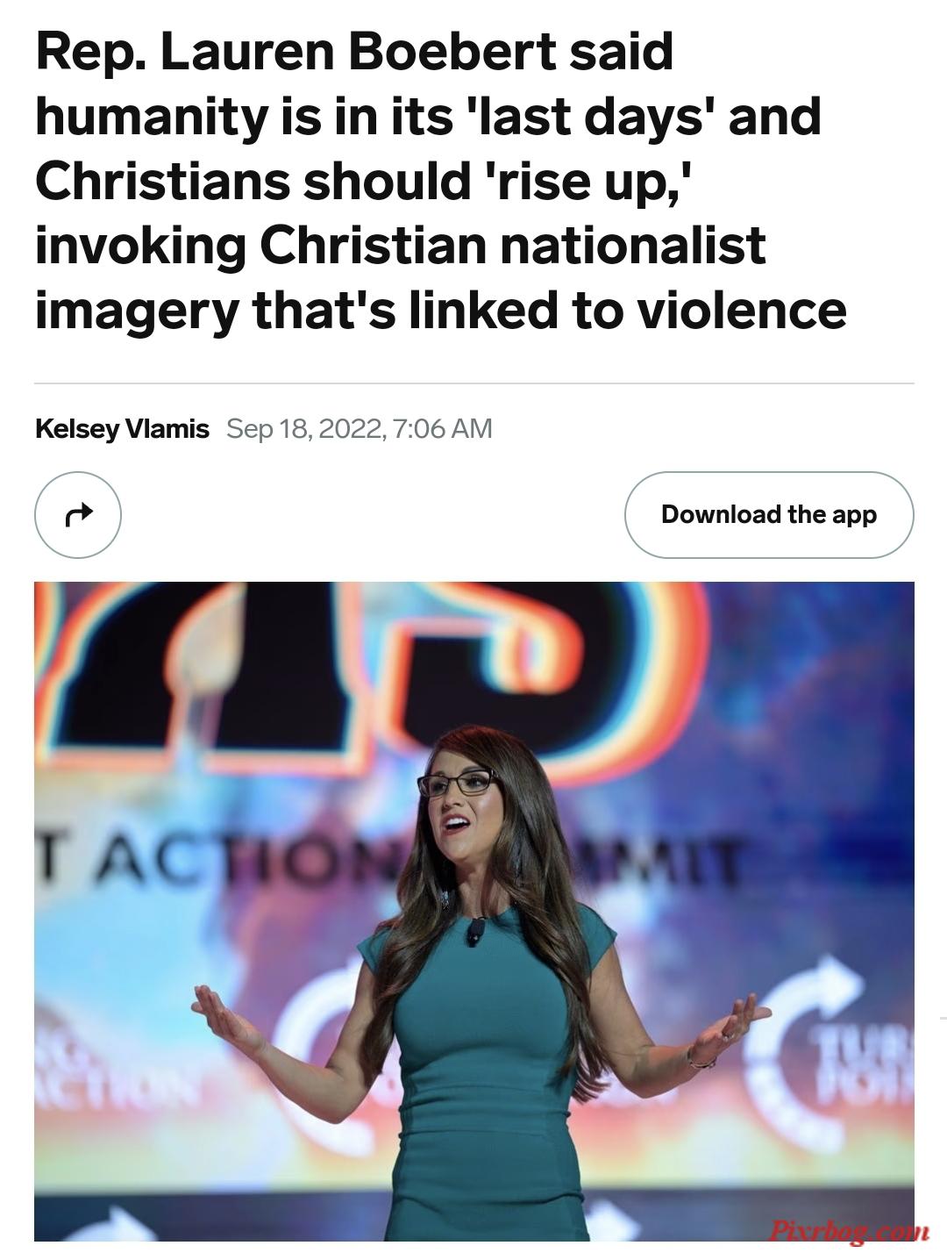The width and height of the screenshot is (947, 1260).
Task: Tap the share arrow icon
Action: [x=78, y=515]
